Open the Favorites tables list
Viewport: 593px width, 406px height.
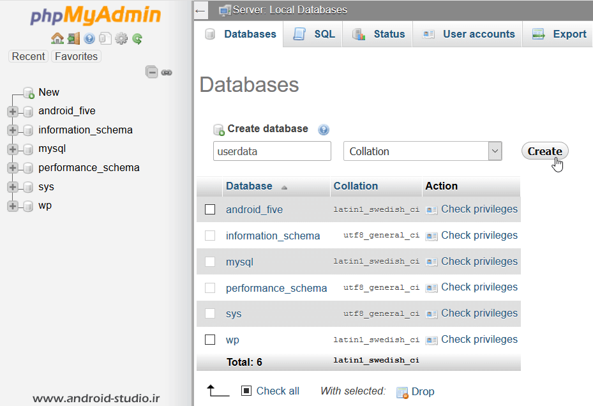(76, 56)
